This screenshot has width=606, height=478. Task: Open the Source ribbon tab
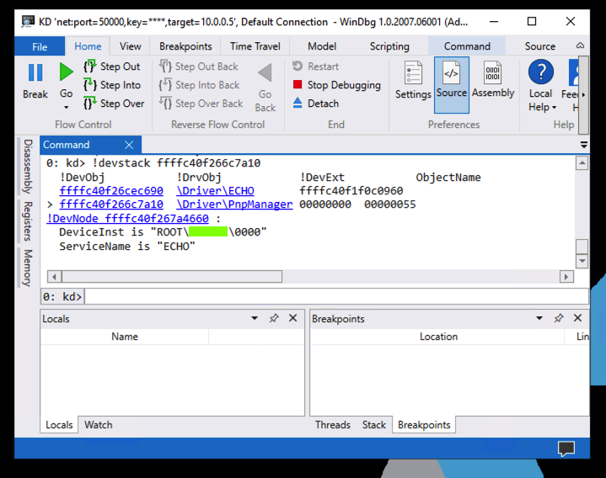click(540, 46)
